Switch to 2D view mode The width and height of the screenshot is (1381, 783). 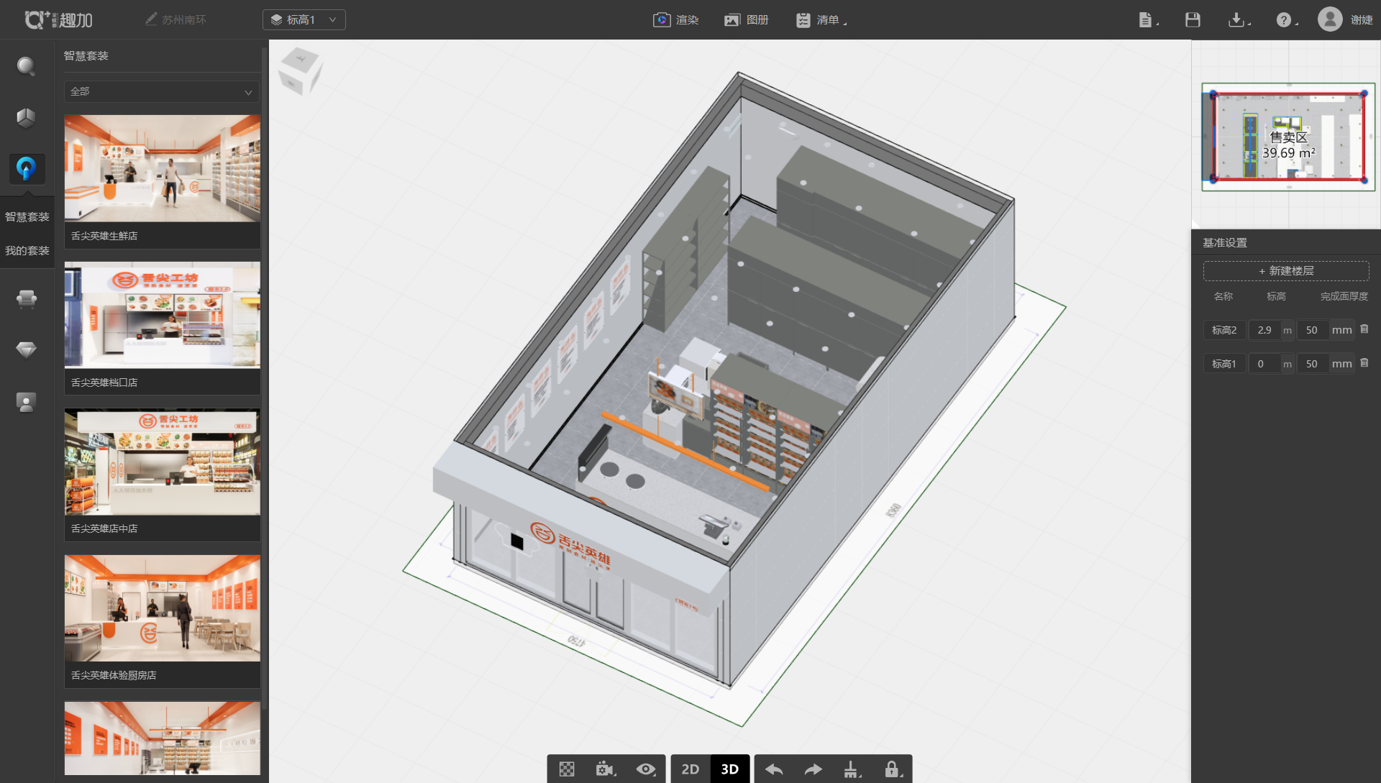pyautogui.click(x=690, y=769)
